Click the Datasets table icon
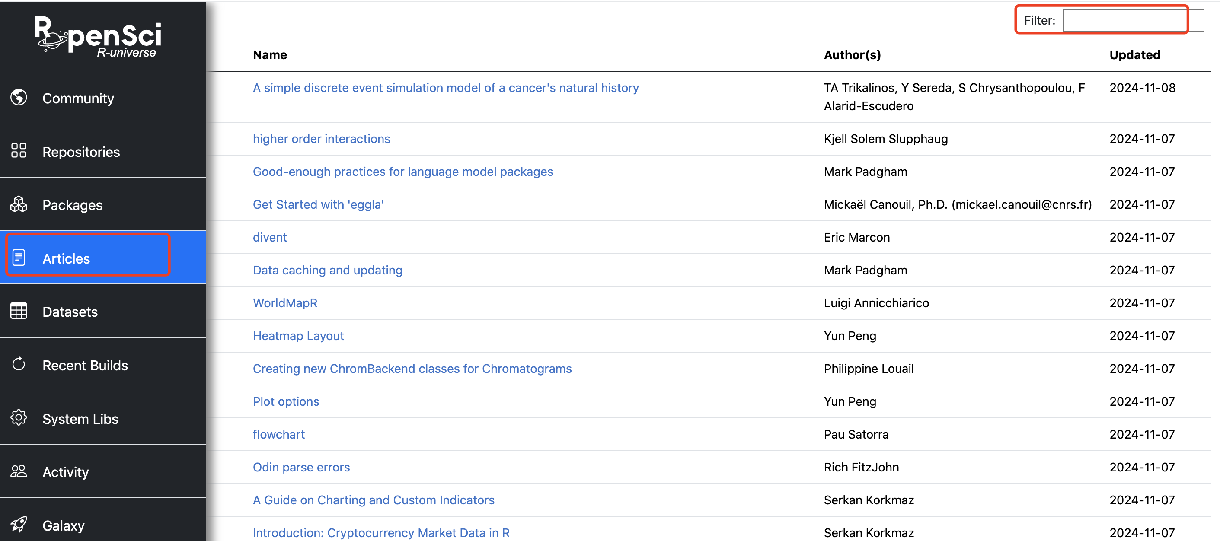The width and height of the screenshot is (1220, 541). [19, 312]
